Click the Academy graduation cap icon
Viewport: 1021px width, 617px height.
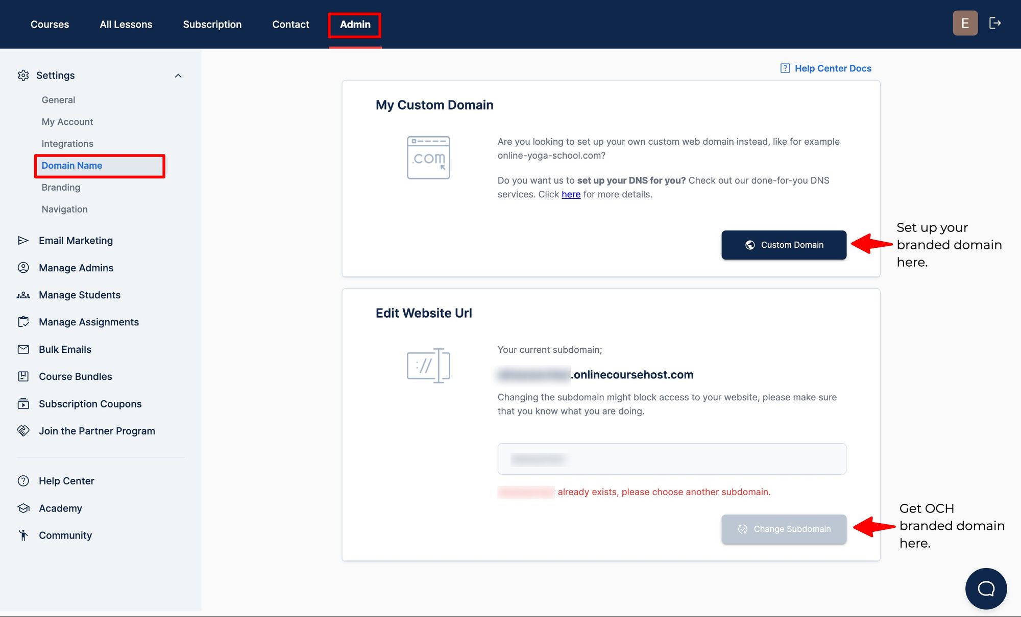point(23,508)
